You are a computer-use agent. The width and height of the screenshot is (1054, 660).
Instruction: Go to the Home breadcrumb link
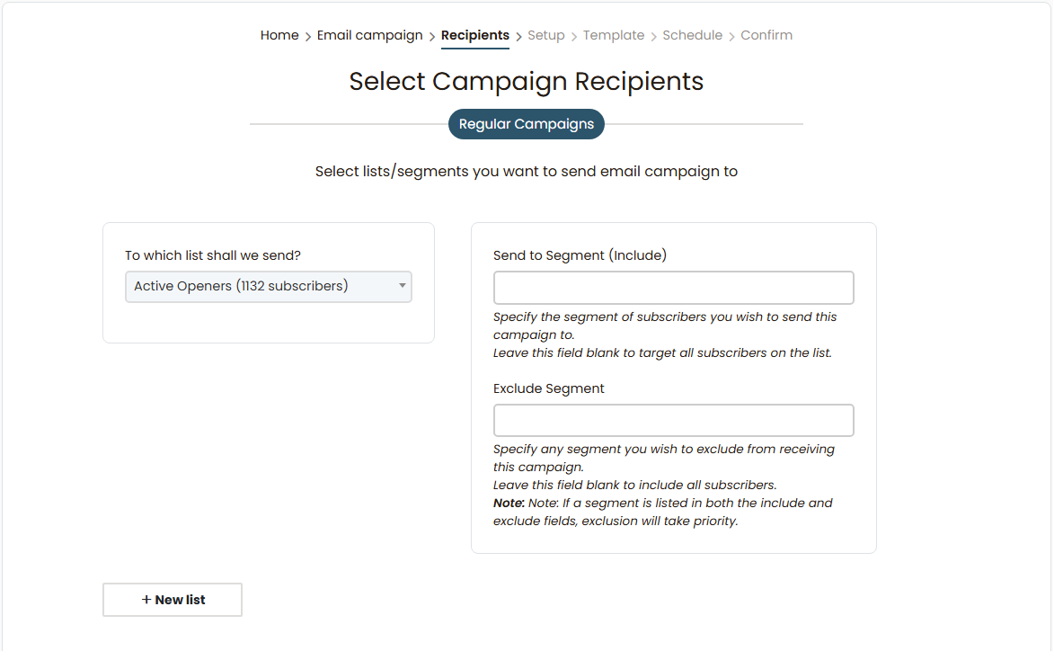(x=279, y=35)
